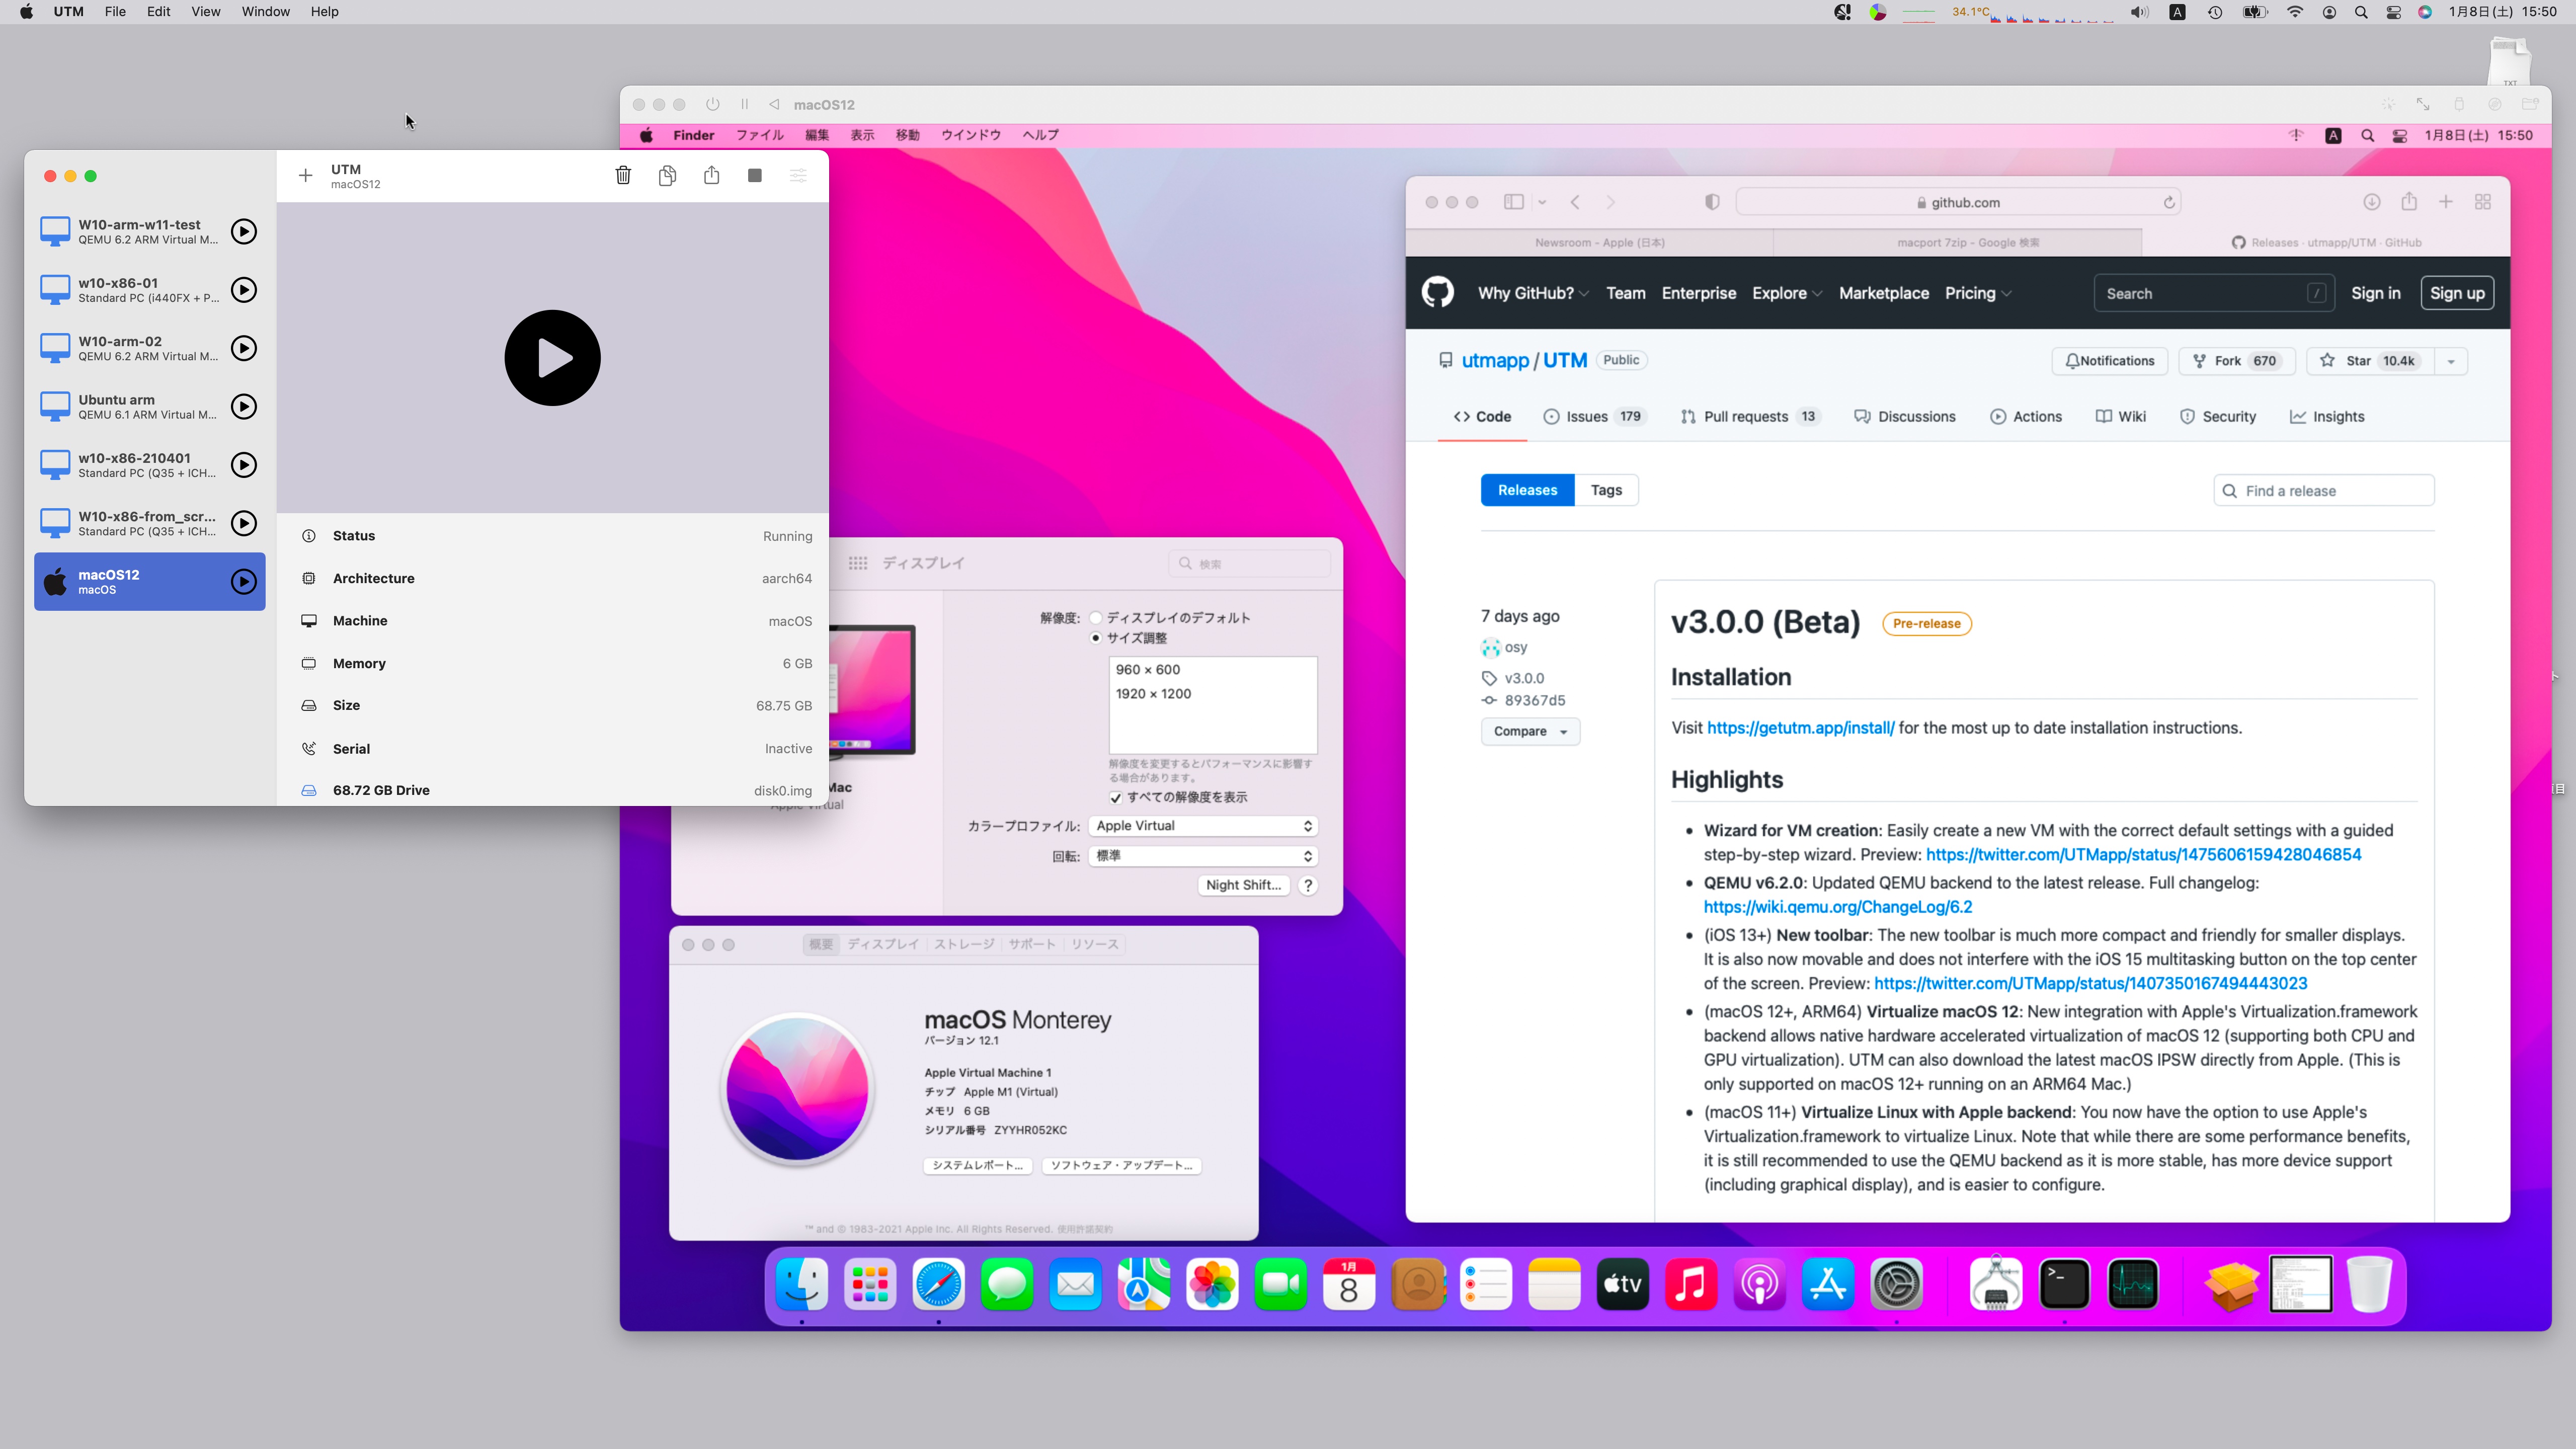Switch to Pull requests tab

pyautogui.click(x=1750, y=416)
